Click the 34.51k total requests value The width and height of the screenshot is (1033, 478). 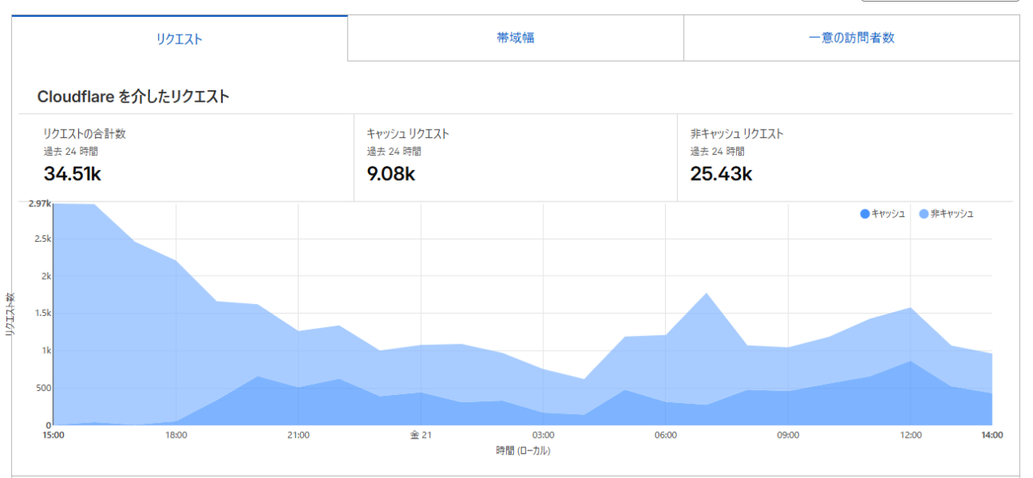pos(72,173)
